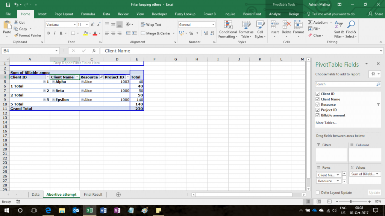Open Conditional Formatting
This screenshot has width=385, height=216.
point(228,29)
